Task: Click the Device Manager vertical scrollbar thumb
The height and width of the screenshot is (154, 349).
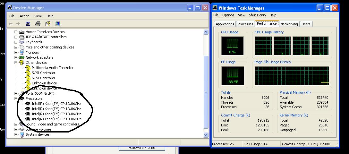Action: (206, 92)
